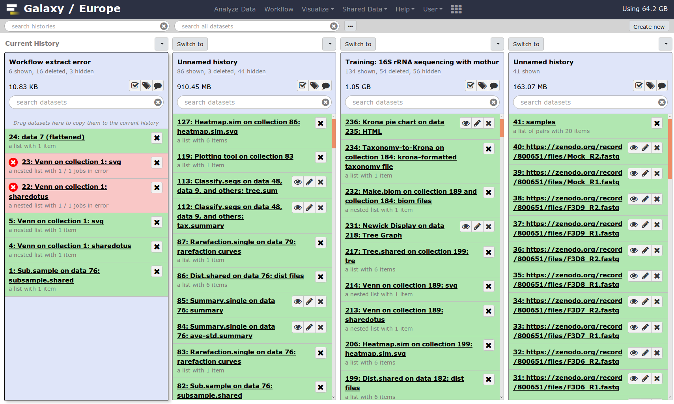The width and height of the screenshot is (674, 404).
Task: Delete dataset 231 Newick Display Tree Graph
Action: point(489,226)
